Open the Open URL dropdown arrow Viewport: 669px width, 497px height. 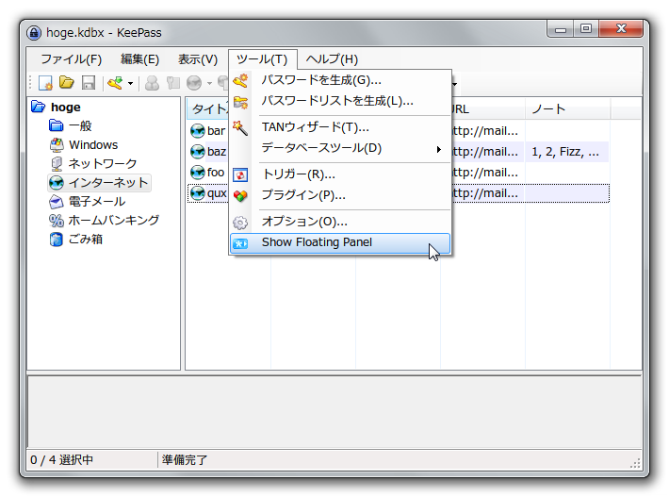(209, 83)
